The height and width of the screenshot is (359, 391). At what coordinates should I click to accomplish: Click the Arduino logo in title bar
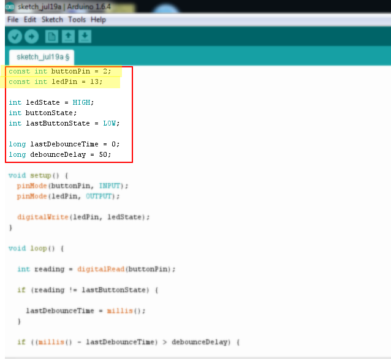click(x=10, y=7)
